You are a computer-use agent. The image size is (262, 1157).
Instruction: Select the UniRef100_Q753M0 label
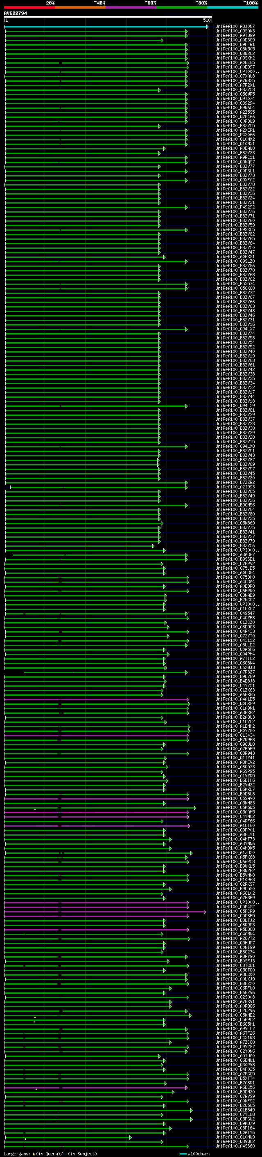coord(235,577)
